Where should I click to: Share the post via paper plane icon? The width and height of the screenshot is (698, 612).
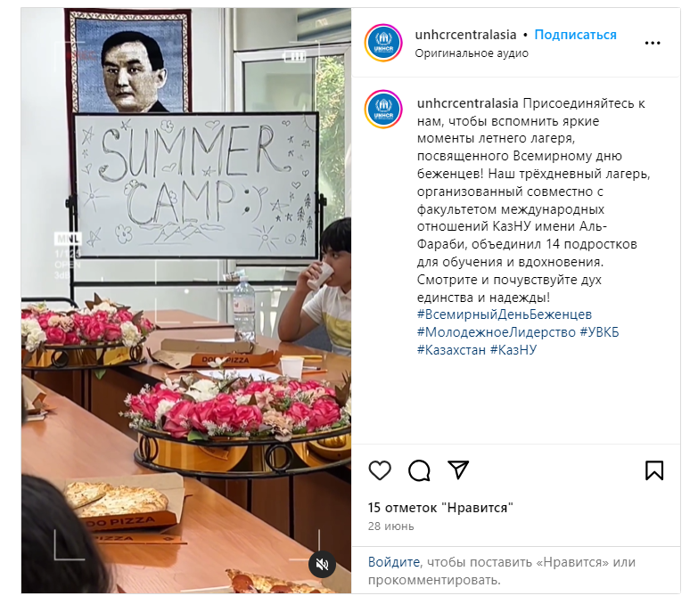point(458,470)
